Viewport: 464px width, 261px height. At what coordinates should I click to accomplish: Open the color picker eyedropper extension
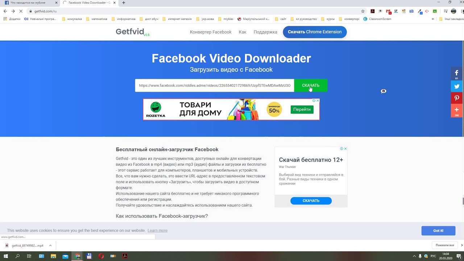(419, 11)
